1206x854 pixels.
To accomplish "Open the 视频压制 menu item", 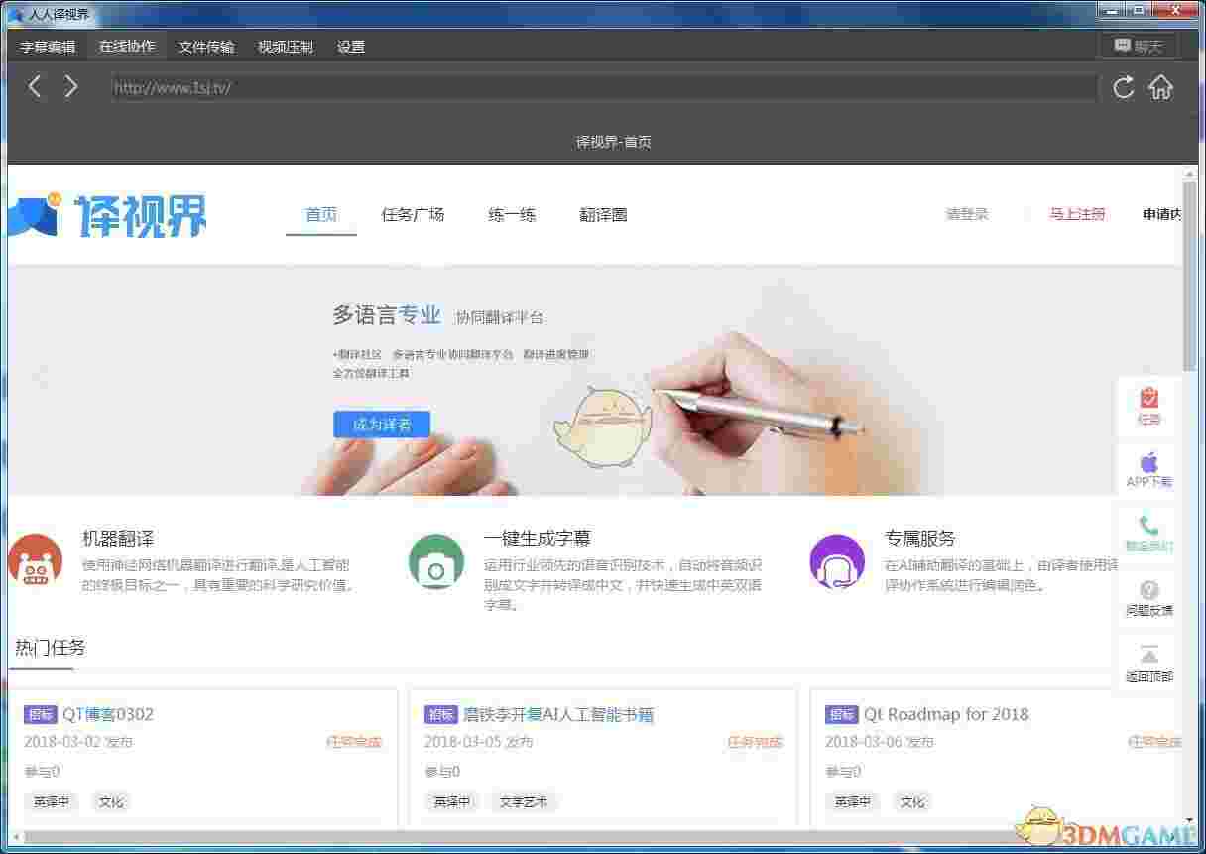I will click(x=285, y=46).
